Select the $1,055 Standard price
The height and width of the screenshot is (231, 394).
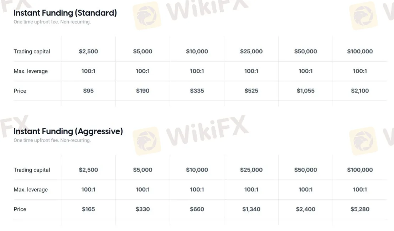point(306,91)
